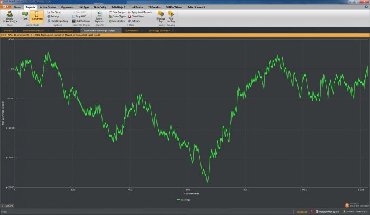Open the More Reports dropdown
370x215 pixels.
click(99, 17)
